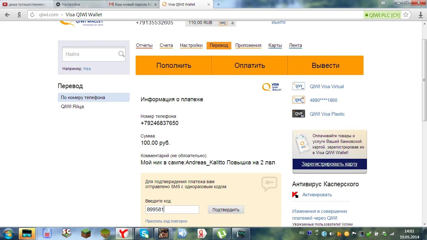Click the search magnifier icon in Найти box

coord(121,54)
